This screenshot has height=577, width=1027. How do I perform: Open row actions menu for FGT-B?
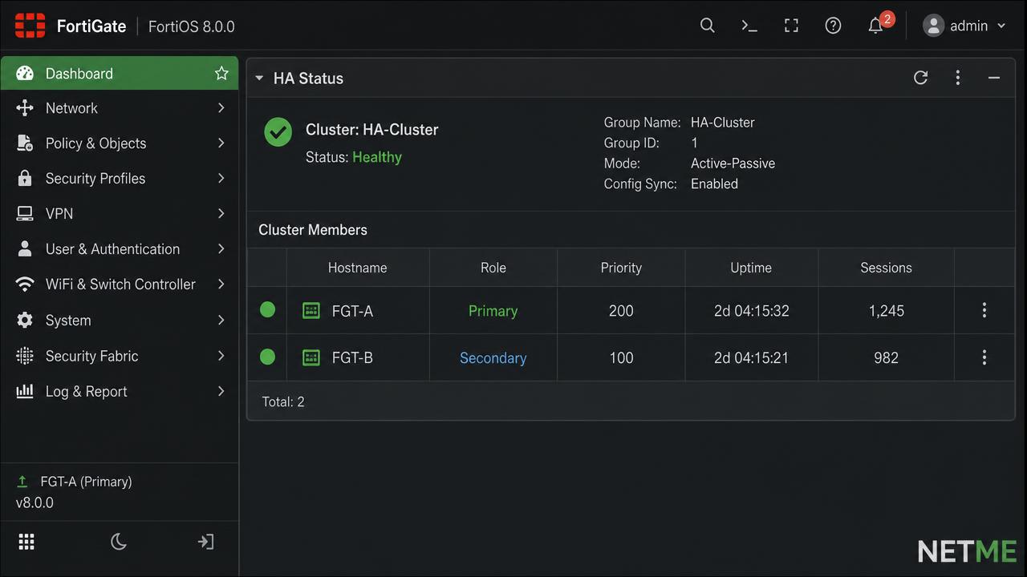coord(984,357)
